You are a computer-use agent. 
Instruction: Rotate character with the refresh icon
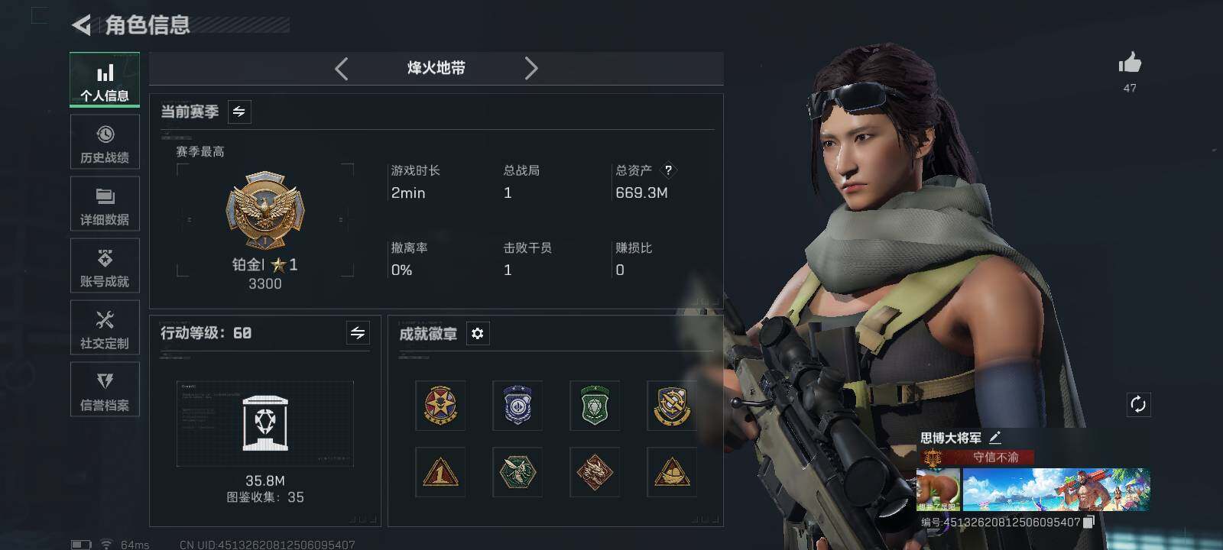pyautogui.click(x=1138, y=404)
